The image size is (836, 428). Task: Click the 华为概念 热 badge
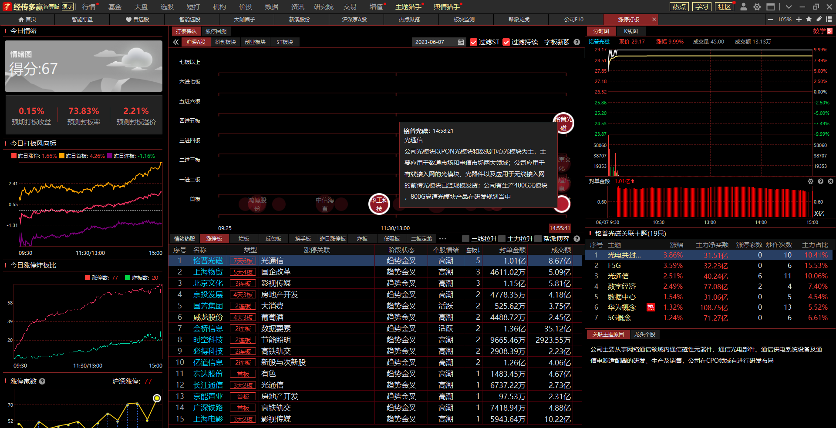[651, 308]
